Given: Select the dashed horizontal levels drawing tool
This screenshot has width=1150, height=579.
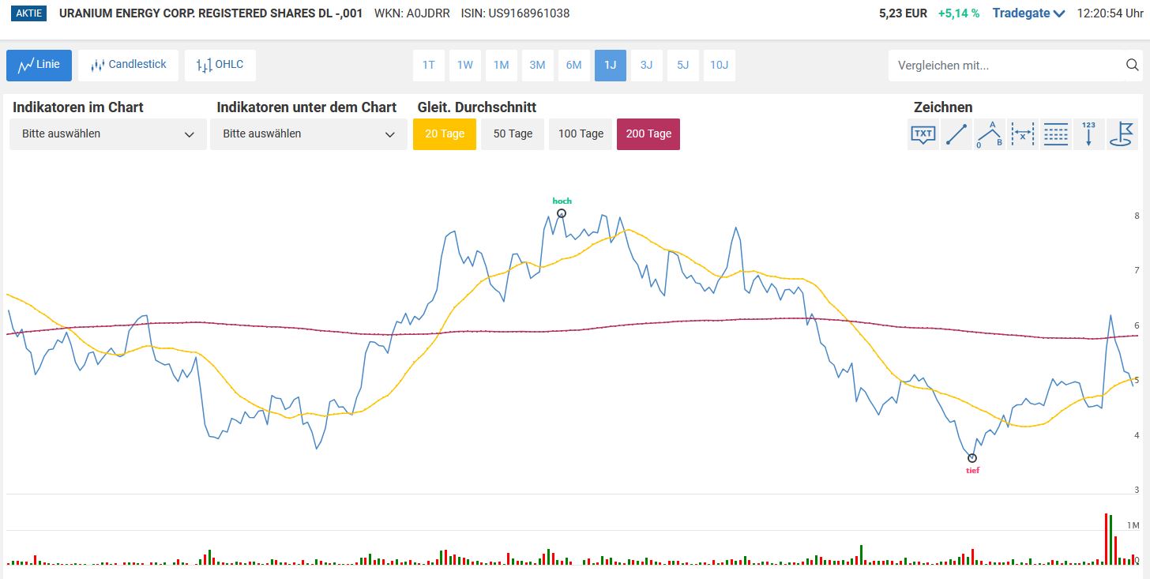Looking at the screenshot, I should coord(1056,134).
